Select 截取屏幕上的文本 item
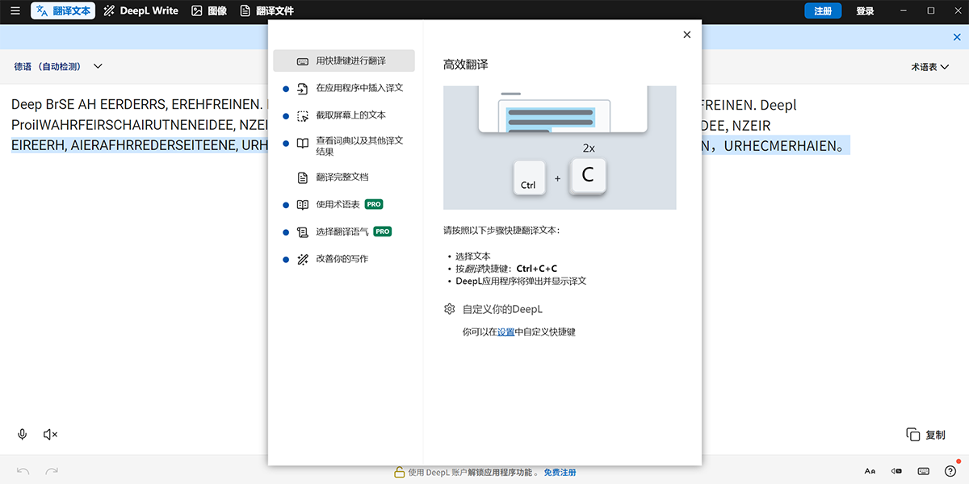The height and width of the screenshot is (484, 969). click(344, 115)
